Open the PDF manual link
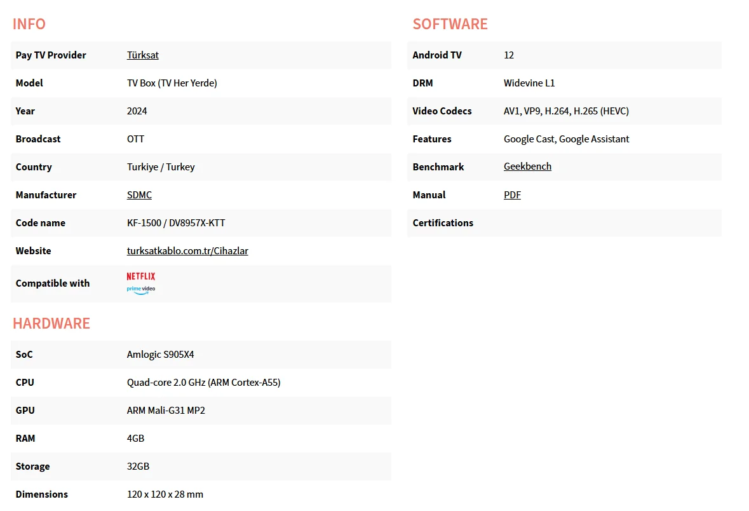Image resolution: width=749 pixels, height=511 pixels. tap(512, 195)
